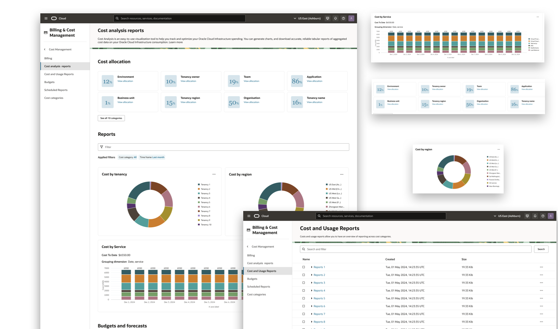Click back chevron beside Cost Management in Cost analysis sidebar

point(45,49)
